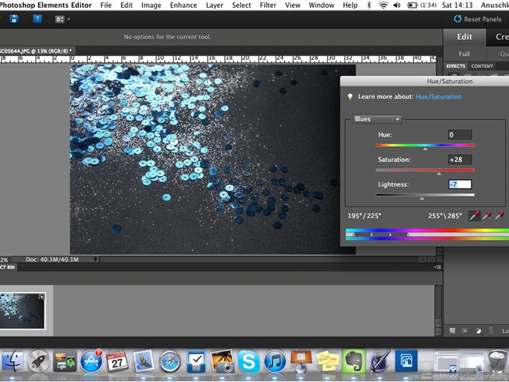The image size is (509, 382).
Task: Open the Blues color range dropdown
Action: coord(377,119)
